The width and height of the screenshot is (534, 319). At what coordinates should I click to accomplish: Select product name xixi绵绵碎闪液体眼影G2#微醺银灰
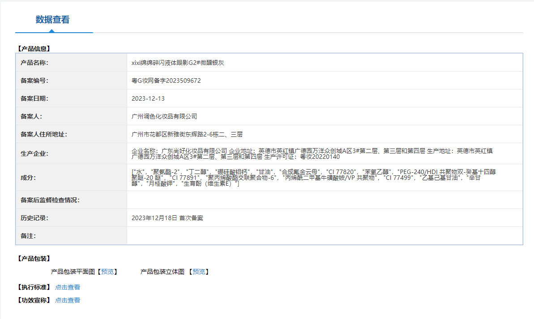coord(178,63)
